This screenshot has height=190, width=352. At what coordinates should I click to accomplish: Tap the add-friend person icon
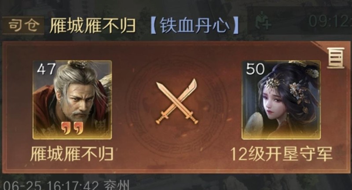click(263, 22)
